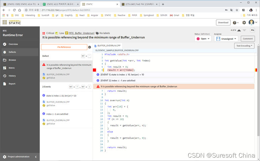The image size is (260, 161).
Task: Open Project administration
Action: tap(16, 157)
